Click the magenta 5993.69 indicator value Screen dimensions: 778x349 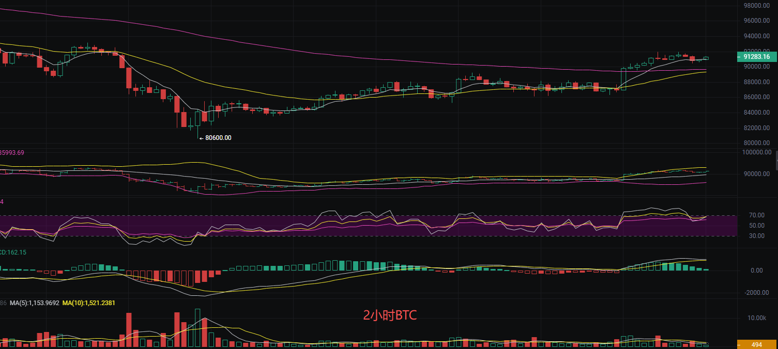pyautogui.click(x=12, y=152)
